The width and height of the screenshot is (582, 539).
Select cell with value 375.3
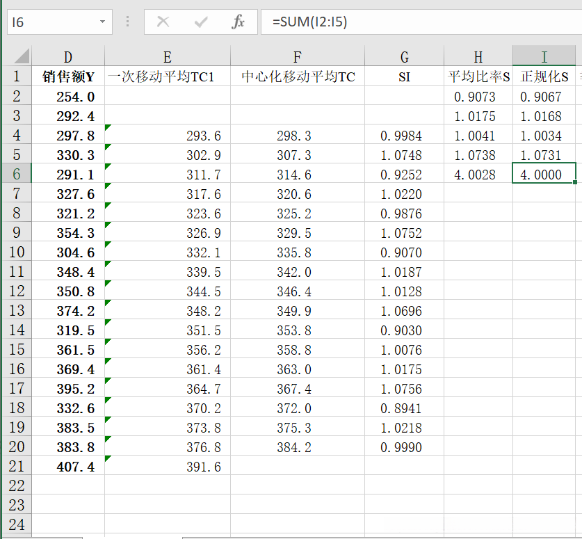pos(298,428)
